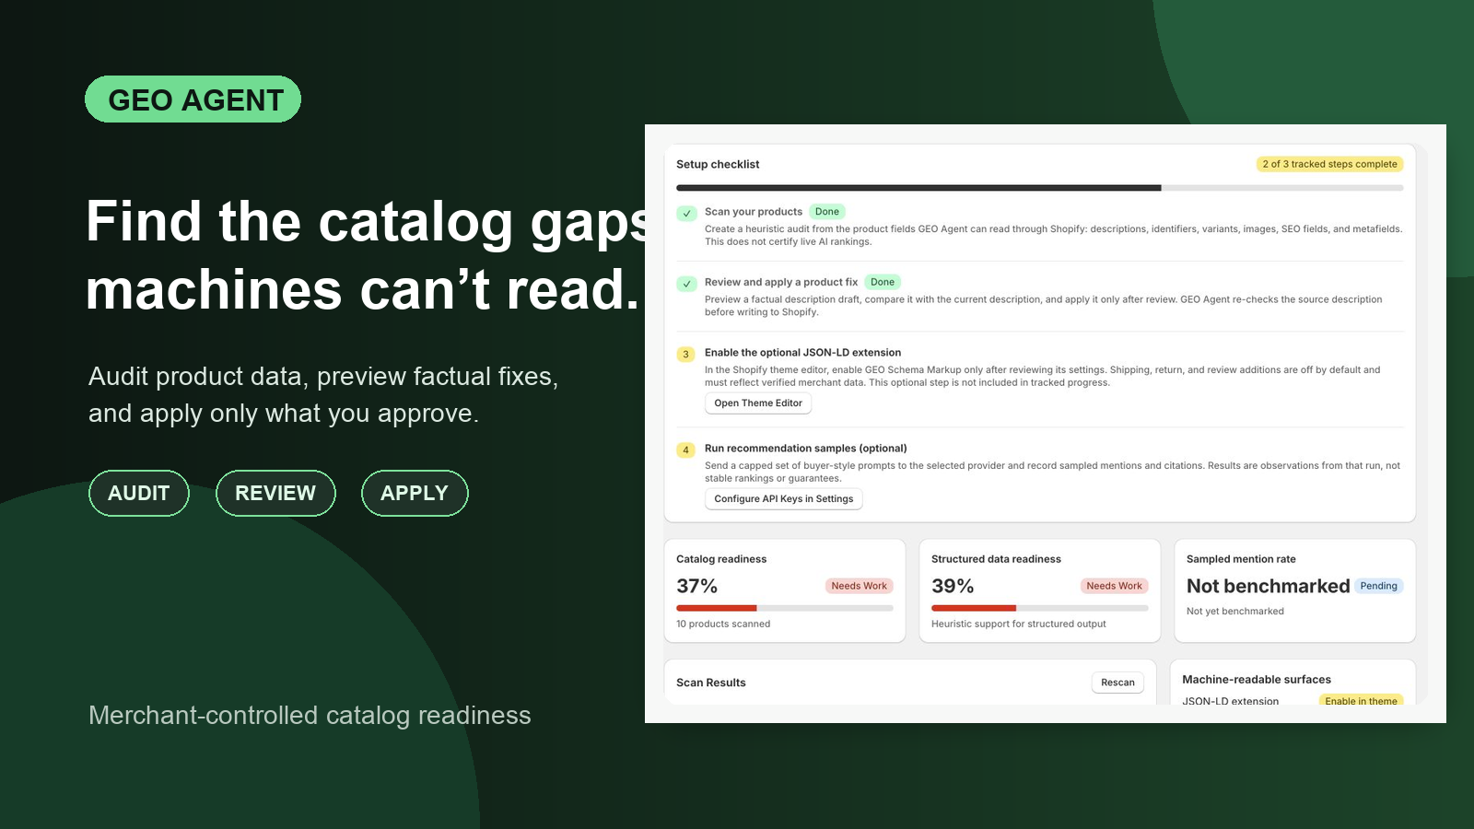Click the green checkmark for Scan your products
Viewport: 1474px width, 829px height.
click(686, 213)
